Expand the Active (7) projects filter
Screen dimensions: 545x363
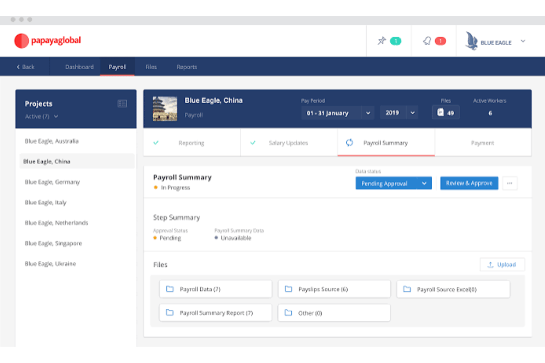pos(41,116)
